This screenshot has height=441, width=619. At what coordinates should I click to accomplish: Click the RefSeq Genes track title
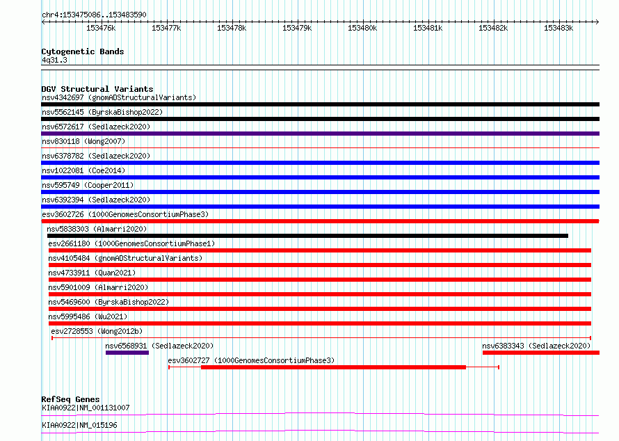click(x=70, y=399)
